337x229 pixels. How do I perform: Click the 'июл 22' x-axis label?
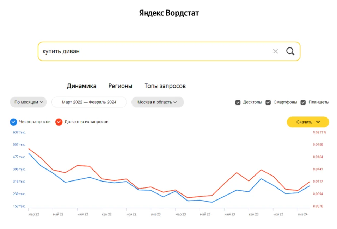coord(83,214)
